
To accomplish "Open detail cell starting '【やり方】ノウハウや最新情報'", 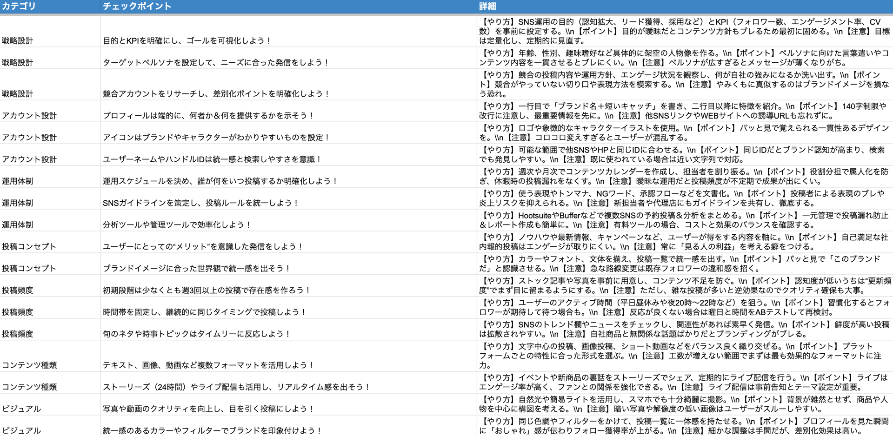I will tap(685, 242).
